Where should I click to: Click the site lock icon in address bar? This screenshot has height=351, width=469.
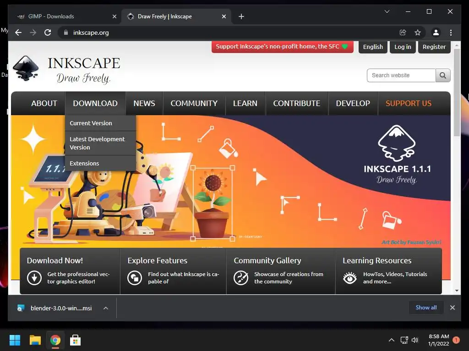[66, 32]
